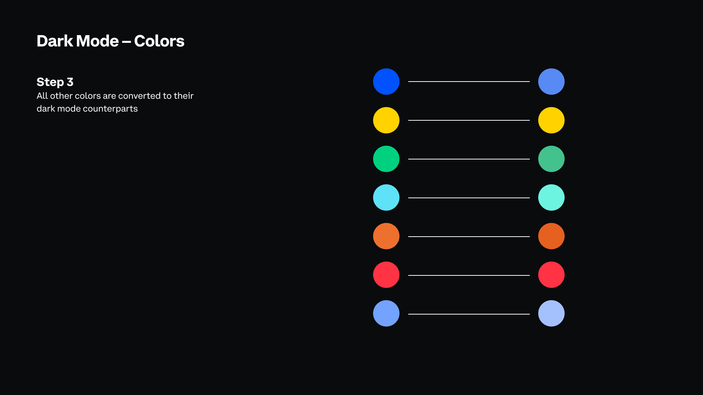Image resolution: width=703 pixels, height=395 pixels.
Task: Select the softer blue swatch in right column
Action: point(551,82)
